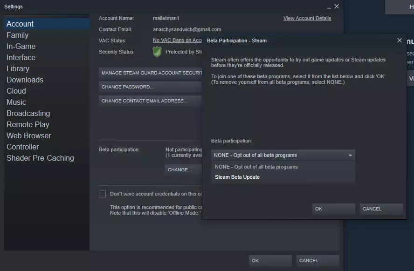Image resolution: width=414 pixels, height=271 pixels.
Task: Click the Change Password button
Action: 150,87
